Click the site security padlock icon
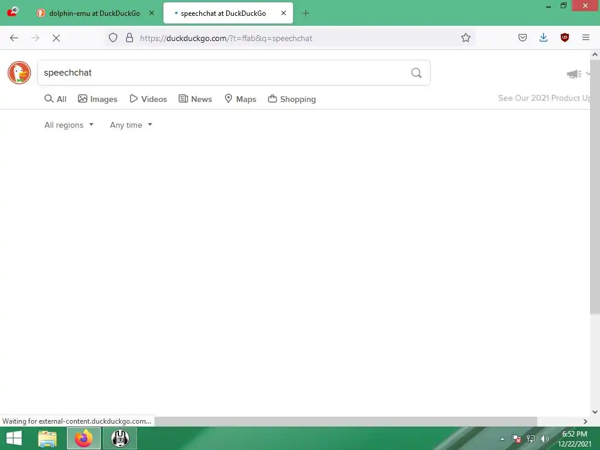Screen dimensions: 600x450 point(129,38)
